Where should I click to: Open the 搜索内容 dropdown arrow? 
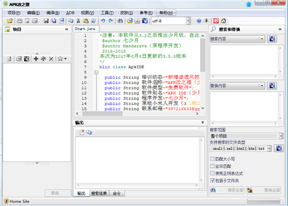(262, 39)
